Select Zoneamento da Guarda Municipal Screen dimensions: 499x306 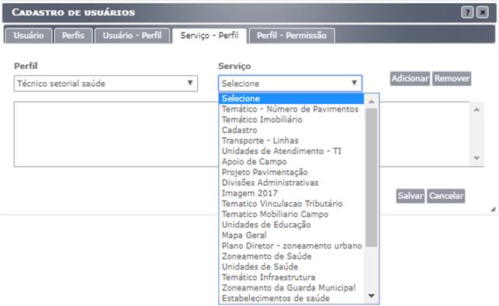click(291, 287)
